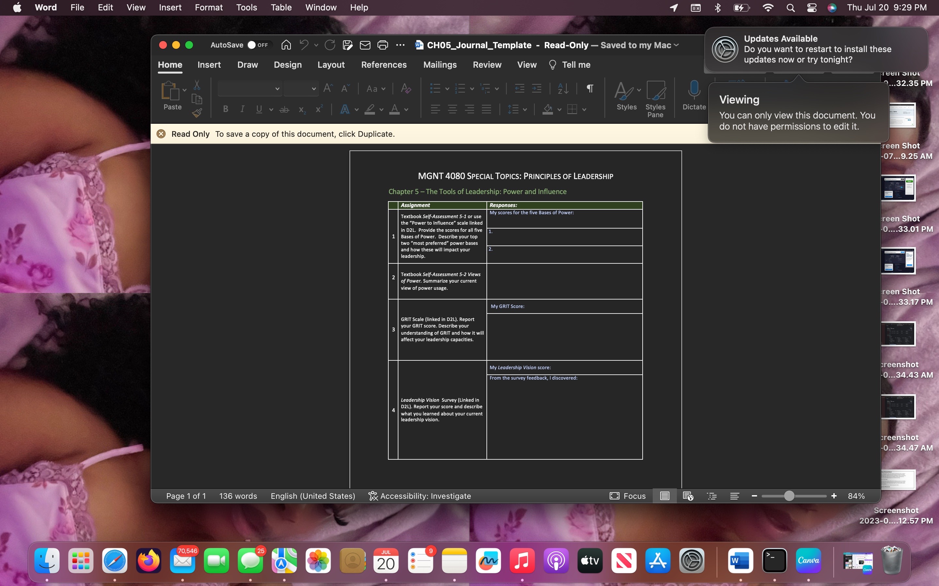Apply bold formatting
The width and height of the screenshot is (939, 586).
tap(225, 109)
